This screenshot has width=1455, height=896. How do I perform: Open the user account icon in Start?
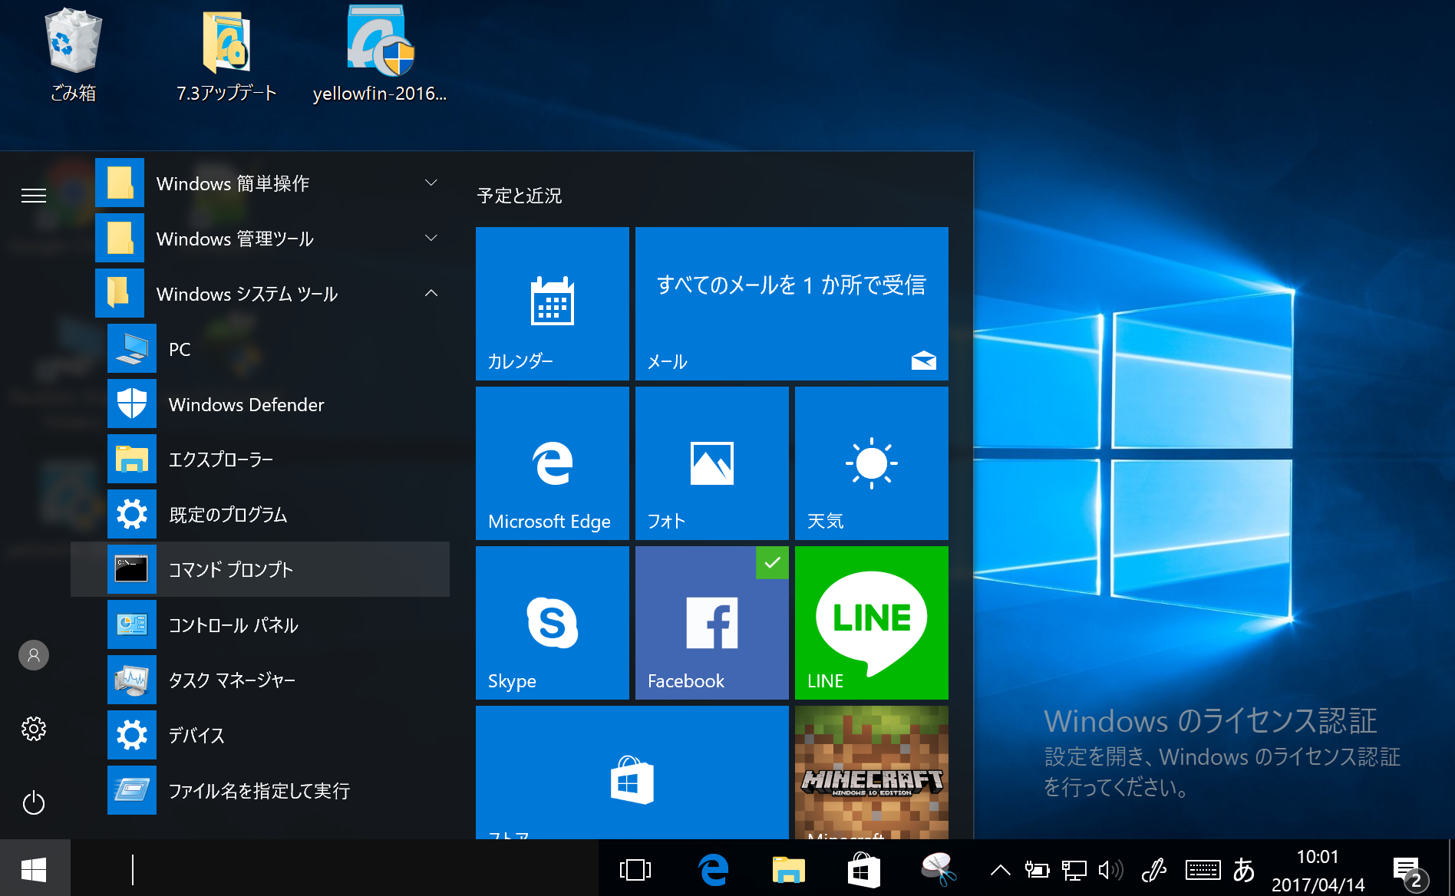34,655
